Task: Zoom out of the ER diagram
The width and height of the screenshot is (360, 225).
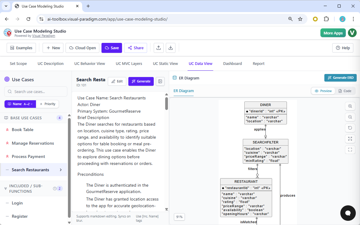Action: [x=350, y=117]
